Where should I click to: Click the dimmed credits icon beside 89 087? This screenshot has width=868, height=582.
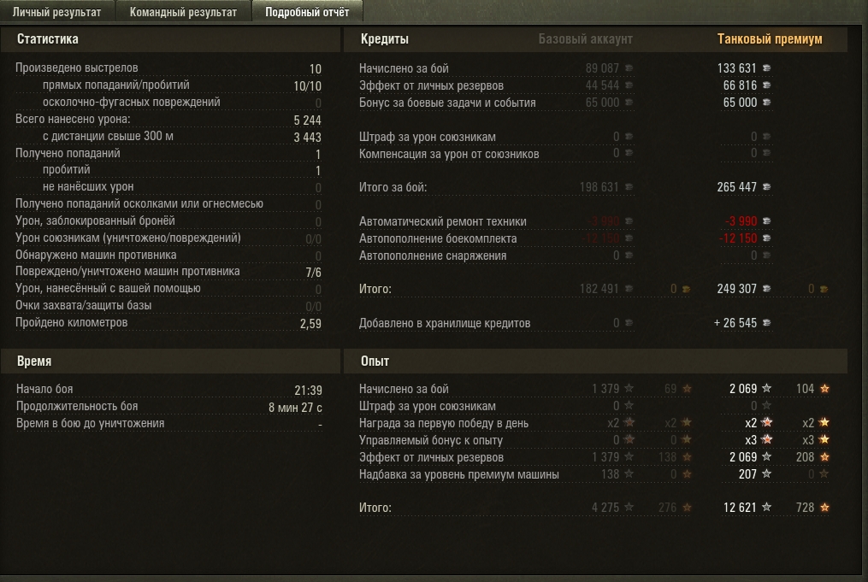click(x=629, y=68)
